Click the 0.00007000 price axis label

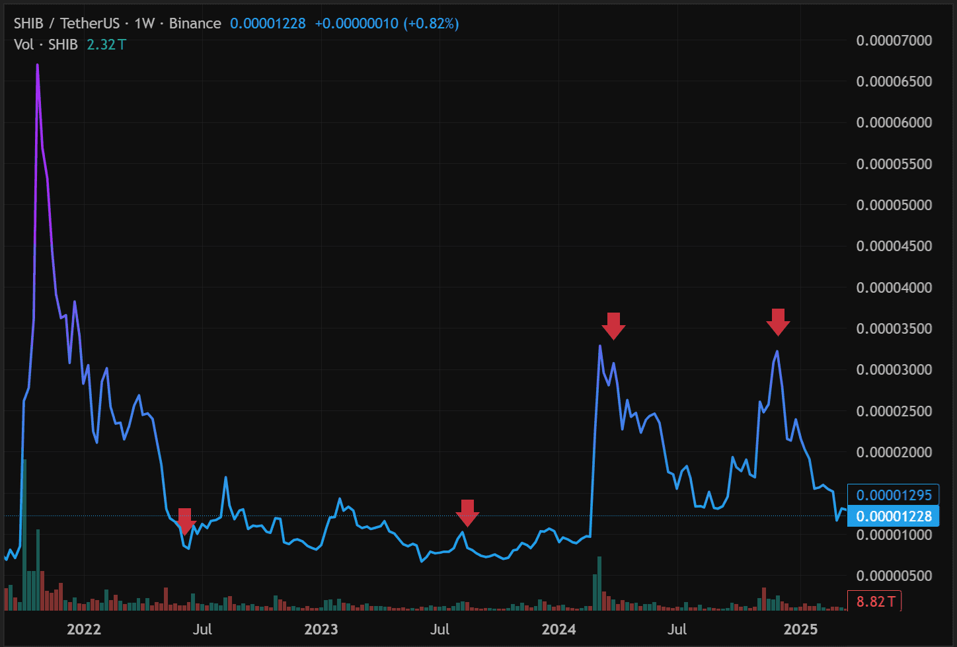tap(894, 40)
